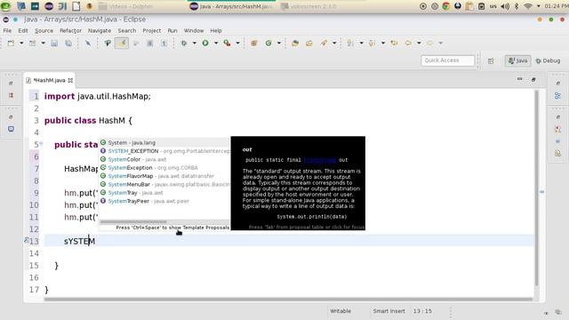
Task: Open the Run dropdown arrow
Action: tap(216, 44)
